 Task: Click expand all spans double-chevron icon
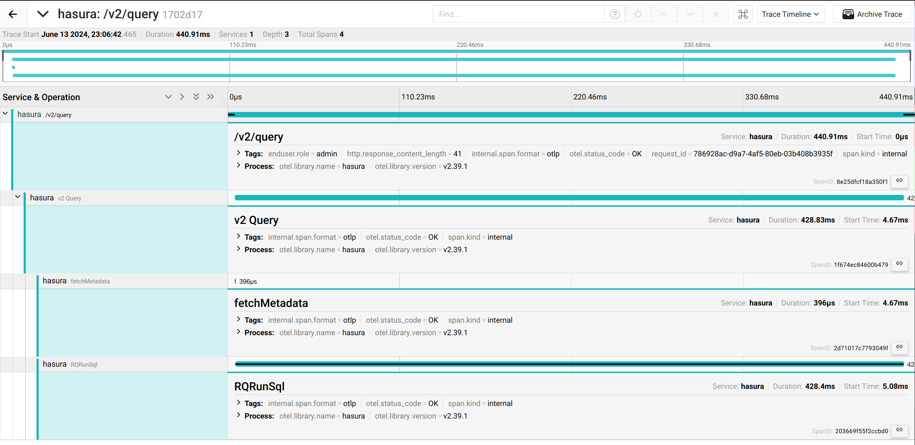click(196, 97)
